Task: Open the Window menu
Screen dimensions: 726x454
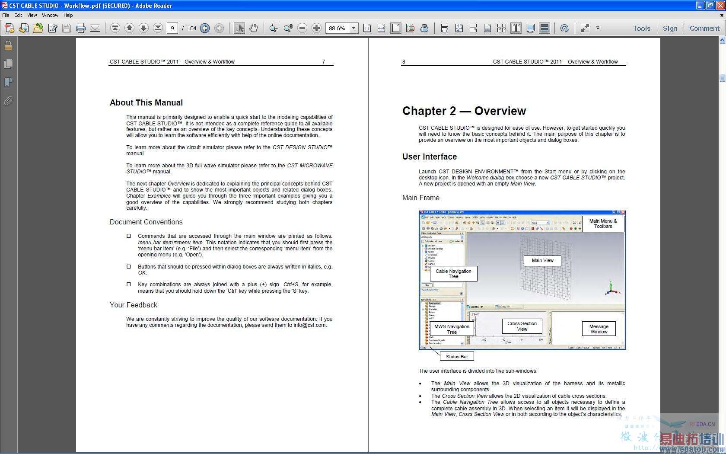Action: 50,15
